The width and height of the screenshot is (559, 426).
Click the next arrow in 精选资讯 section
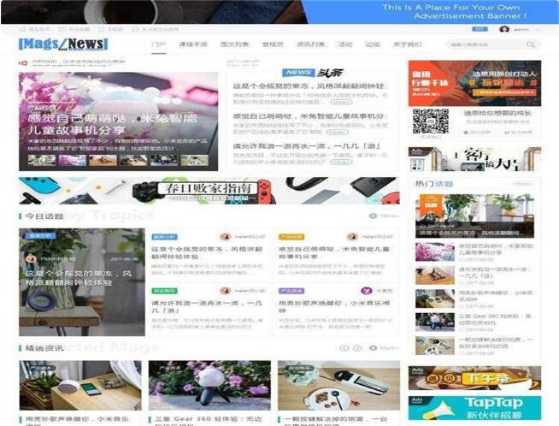pos(357,348)
